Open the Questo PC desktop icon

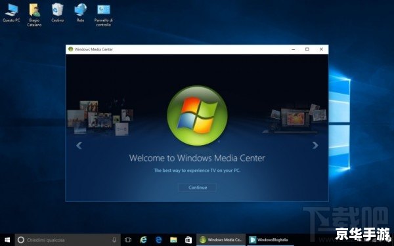tap(11, 12)
